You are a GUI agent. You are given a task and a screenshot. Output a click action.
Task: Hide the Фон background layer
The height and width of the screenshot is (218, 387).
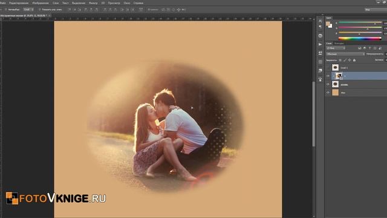pyautogui.click(x=328, y=93)
